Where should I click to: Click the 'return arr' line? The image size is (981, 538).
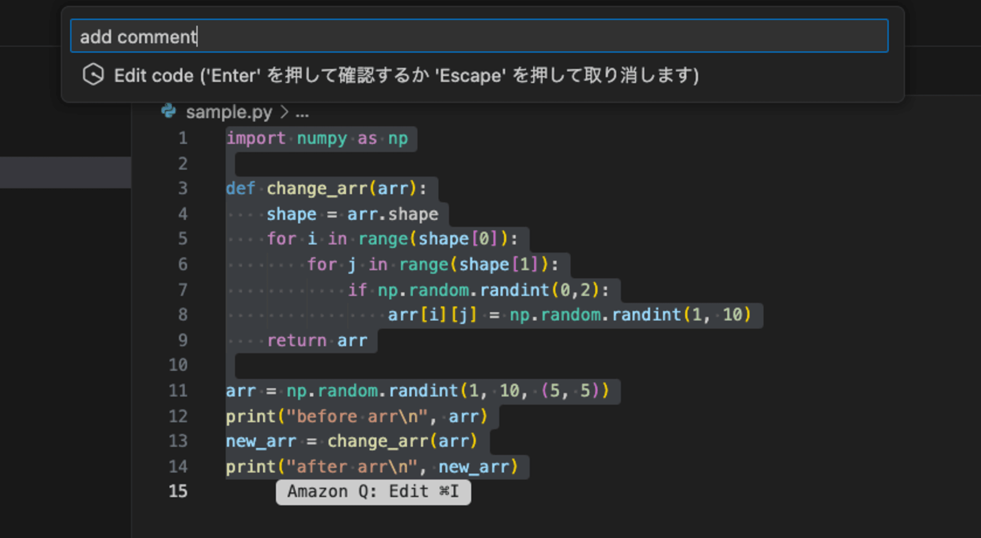coord(317,340)
